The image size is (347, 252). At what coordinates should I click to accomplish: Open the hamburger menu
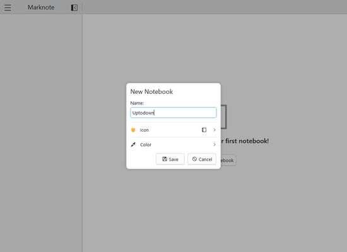[x=8, y=8]
